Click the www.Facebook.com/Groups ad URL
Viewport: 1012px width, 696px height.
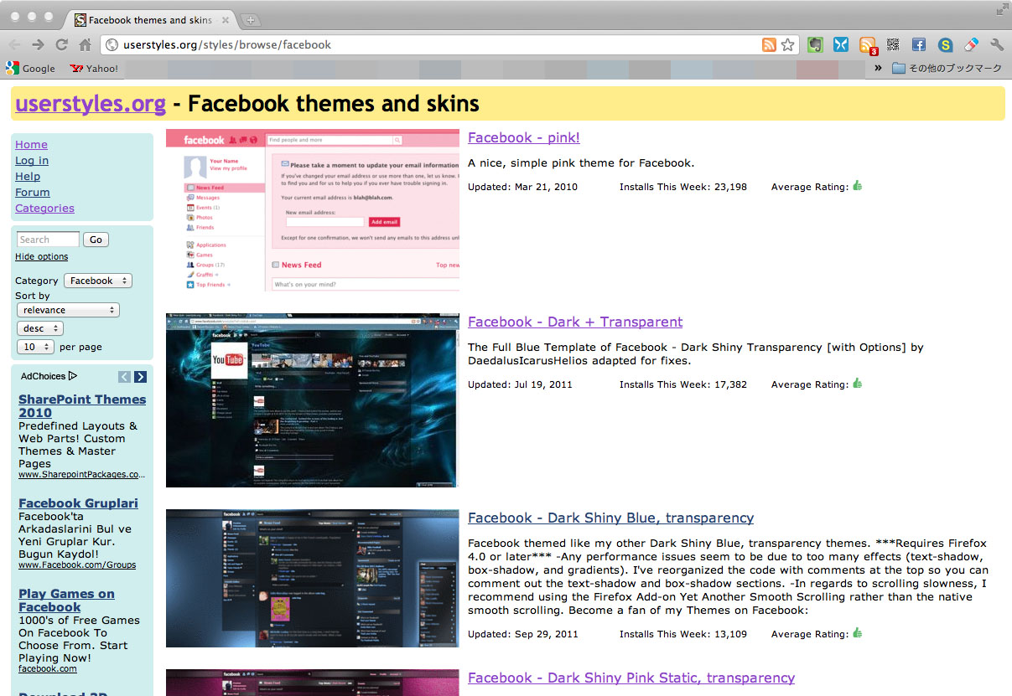point(77,565)
